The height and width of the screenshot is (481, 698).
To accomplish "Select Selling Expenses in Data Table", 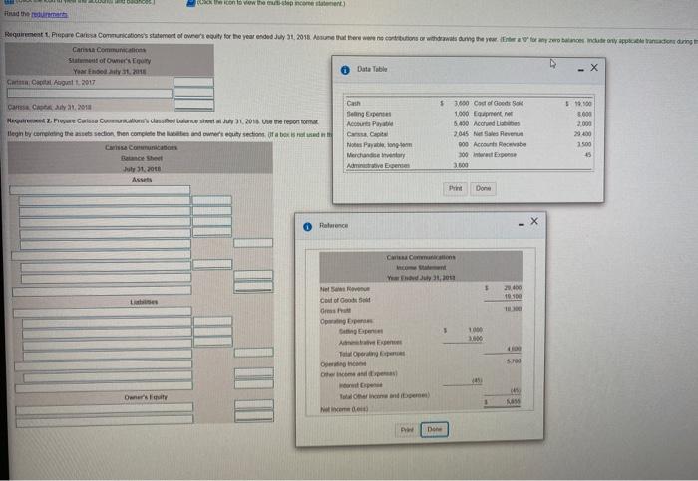I will coord(369,114).
